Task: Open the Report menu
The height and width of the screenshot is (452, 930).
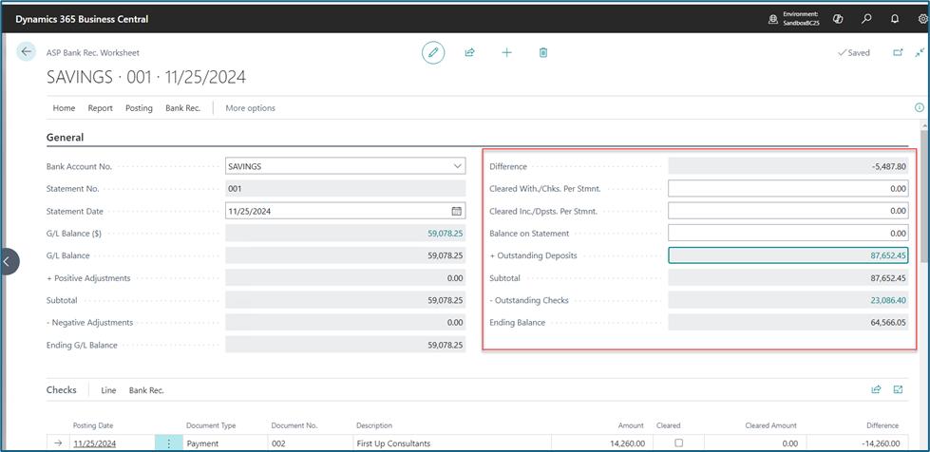Action: tap(101, 108)
